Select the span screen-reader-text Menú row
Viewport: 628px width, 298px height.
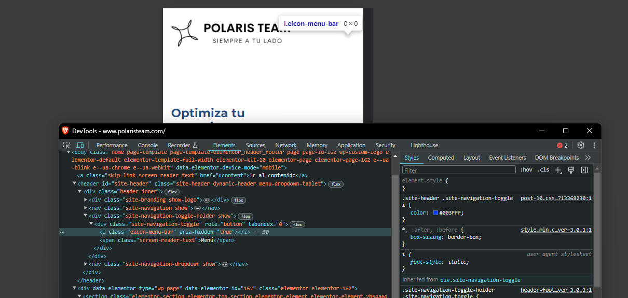click(x=167, y=240)
